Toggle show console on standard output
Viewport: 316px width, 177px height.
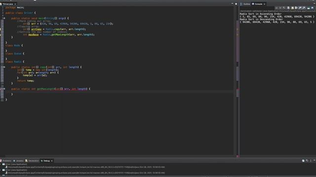tap(300, 8)
